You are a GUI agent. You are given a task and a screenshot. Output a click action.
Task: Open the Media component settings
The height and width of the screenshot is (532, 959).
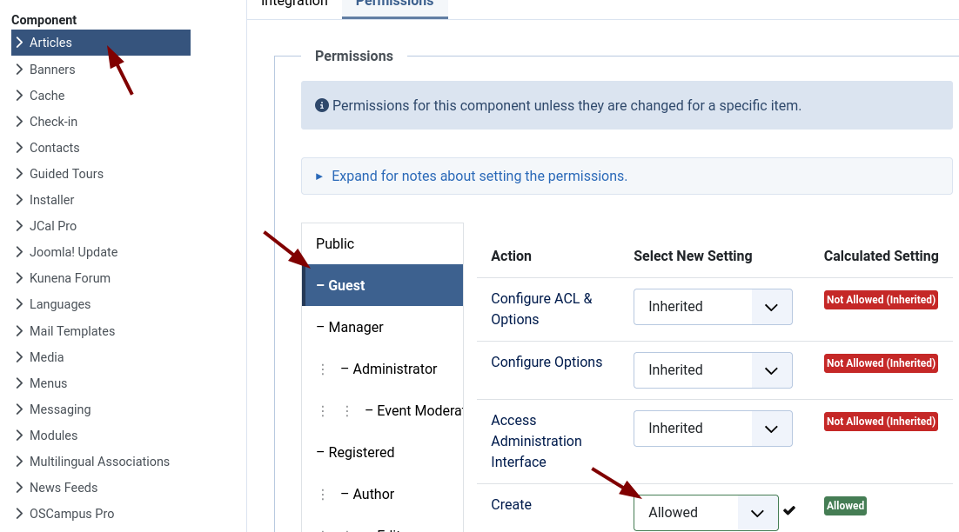pos(46,357)
